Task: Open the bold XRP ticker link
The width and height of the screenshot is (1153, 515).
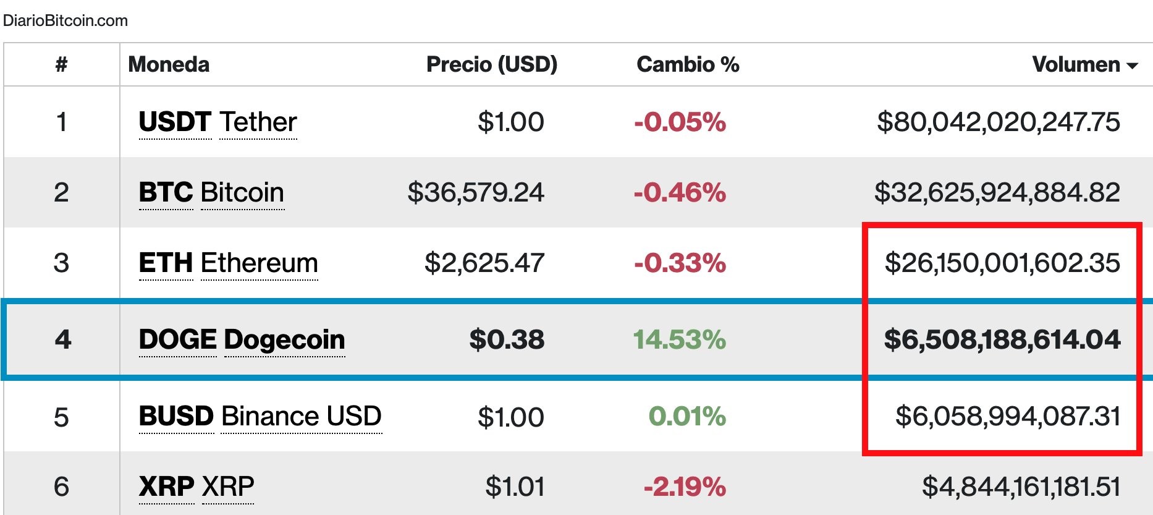Action: pyautogui.click(x=166, y=487)
